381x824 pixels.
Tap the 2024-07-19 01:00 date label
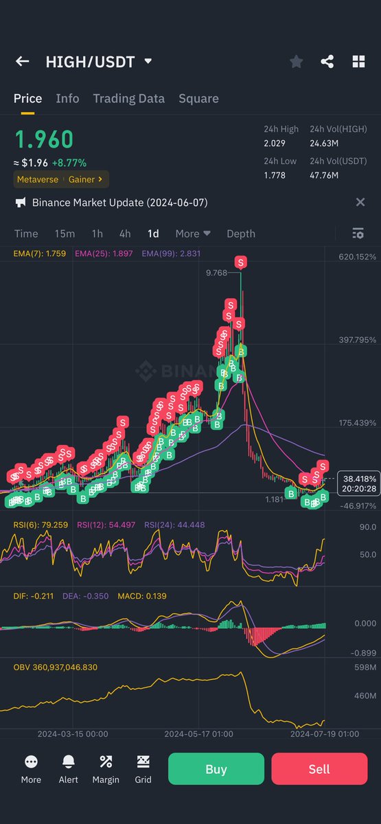[325, 733]
